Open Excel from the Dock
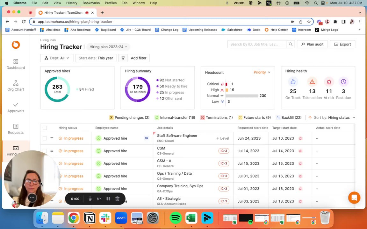The height and width of the screenshot is (229, 367). [x=191, y=218]
